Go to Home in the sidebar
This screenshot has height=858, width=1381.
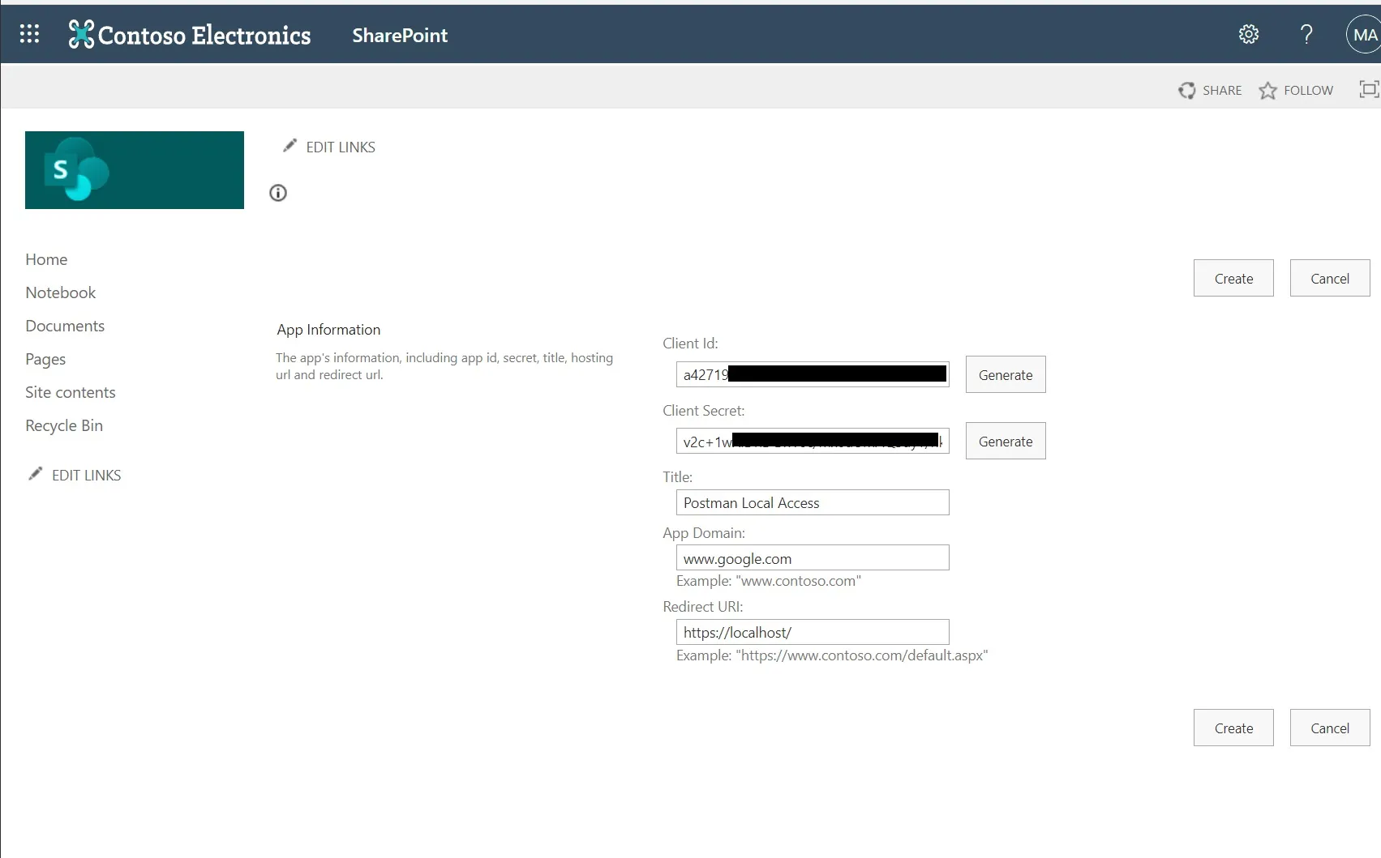(46, 259)
